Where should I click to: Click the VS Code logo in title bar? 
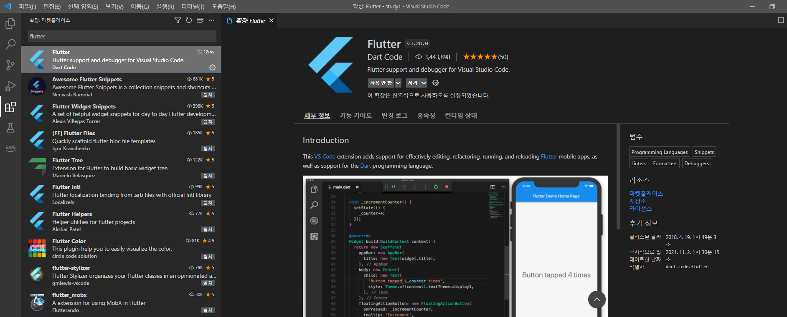(x=8, y=6)
